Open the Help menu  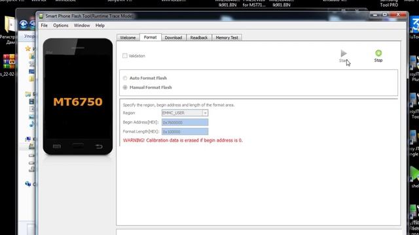[x=100, y=25]
